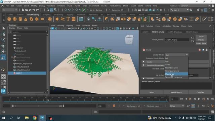The height and width of the screenshot is (121, 215).
Task: Create a polygon cone from the shelf
Action: (x=26, y=19)
